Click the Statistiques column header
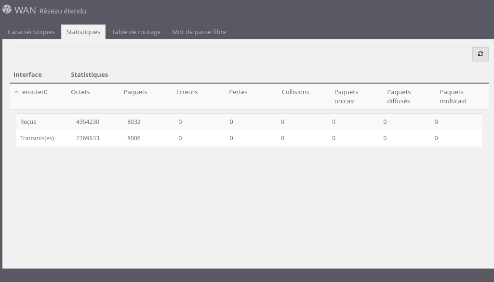The height and width of the screenshot is (282, 494). (x=89, y=74)
